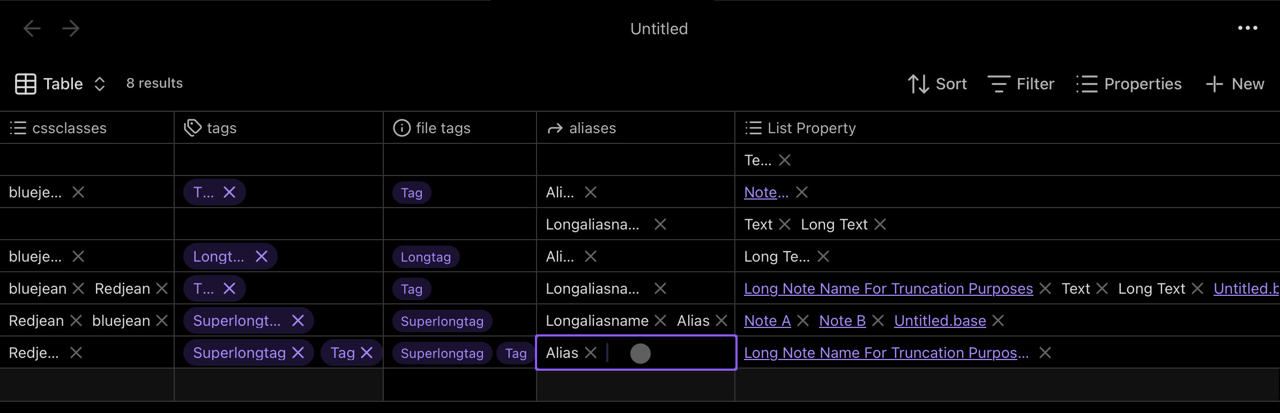The image size is (1280, 413).
Task: Open the Note B link
Action: (842, 321)
